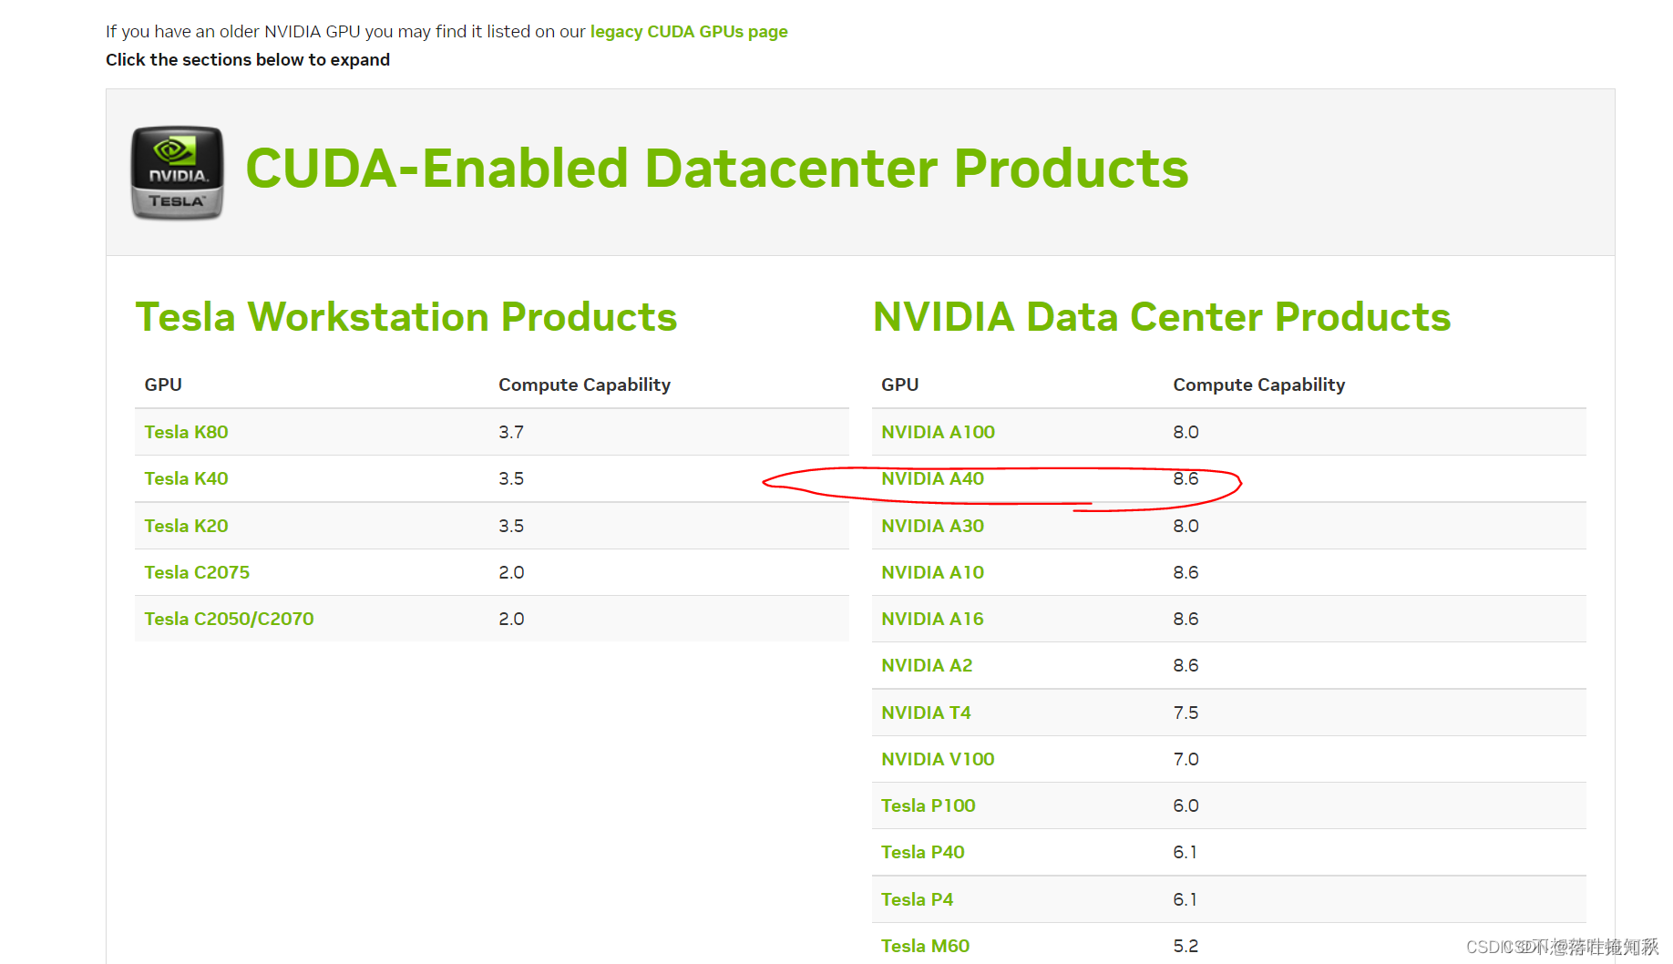Screen dimensions: 1673x964
Task: Open the Tesla P4 link
Action: tap(917, 899)
